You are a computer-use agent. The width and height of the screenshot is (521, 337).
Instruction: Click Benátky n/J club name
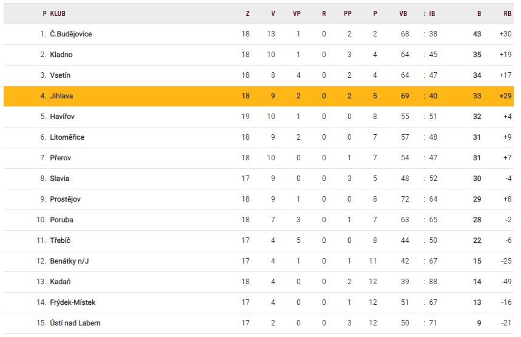70,261
